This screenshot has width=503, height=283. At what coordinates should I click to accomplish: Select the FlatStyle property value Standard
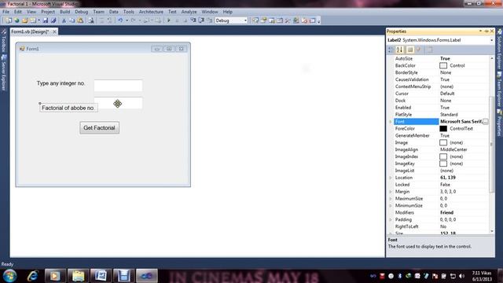click(449, 115)
